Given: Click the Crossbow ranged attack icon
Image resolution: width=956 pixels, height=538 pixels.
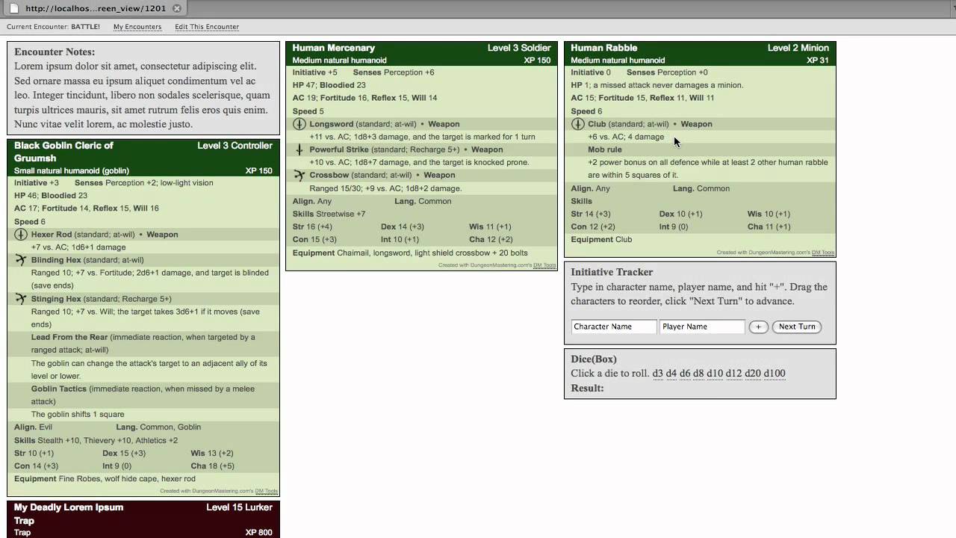Looking at the screenshot, I should [x=299, y=176].
